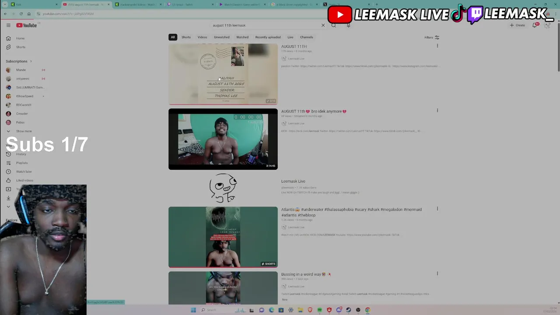
Task: Select the Recently uploaded filter chip
Action: 268,37
